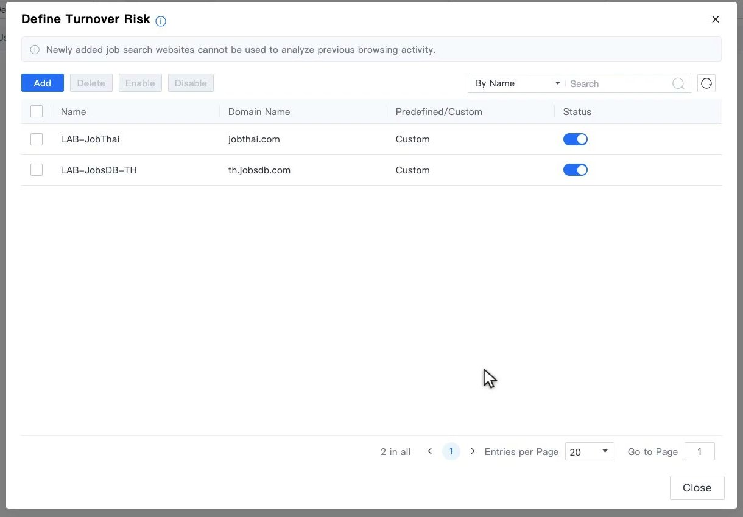Focus the Search input field
This screenshot has height=517, width=743.
[618, 83]
